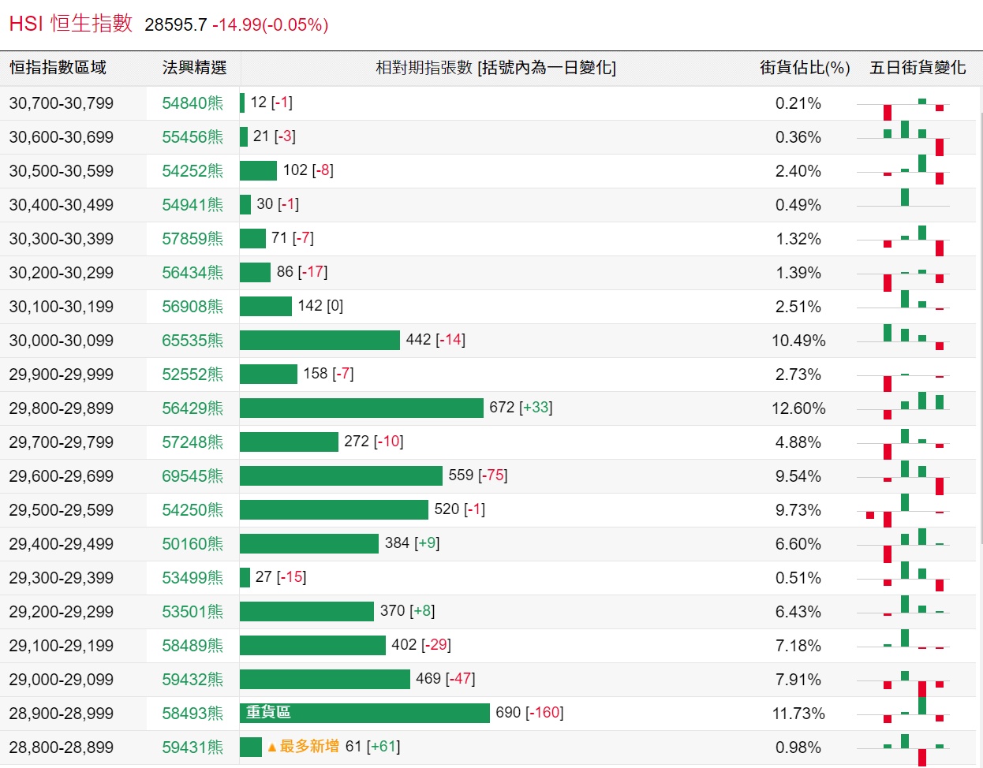Click the 672 [+33] green bar
The width and height of the screenshot is (983, 768).
(361, 408)
